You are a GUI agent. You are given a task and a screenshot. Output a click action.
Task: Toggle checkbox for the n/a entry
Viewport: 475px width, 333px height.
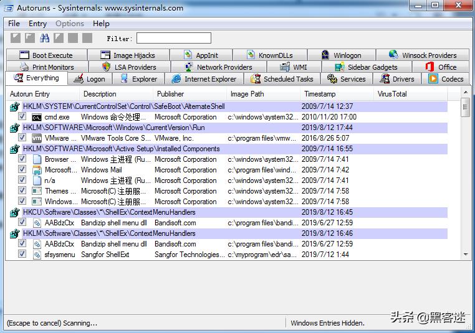22,180
